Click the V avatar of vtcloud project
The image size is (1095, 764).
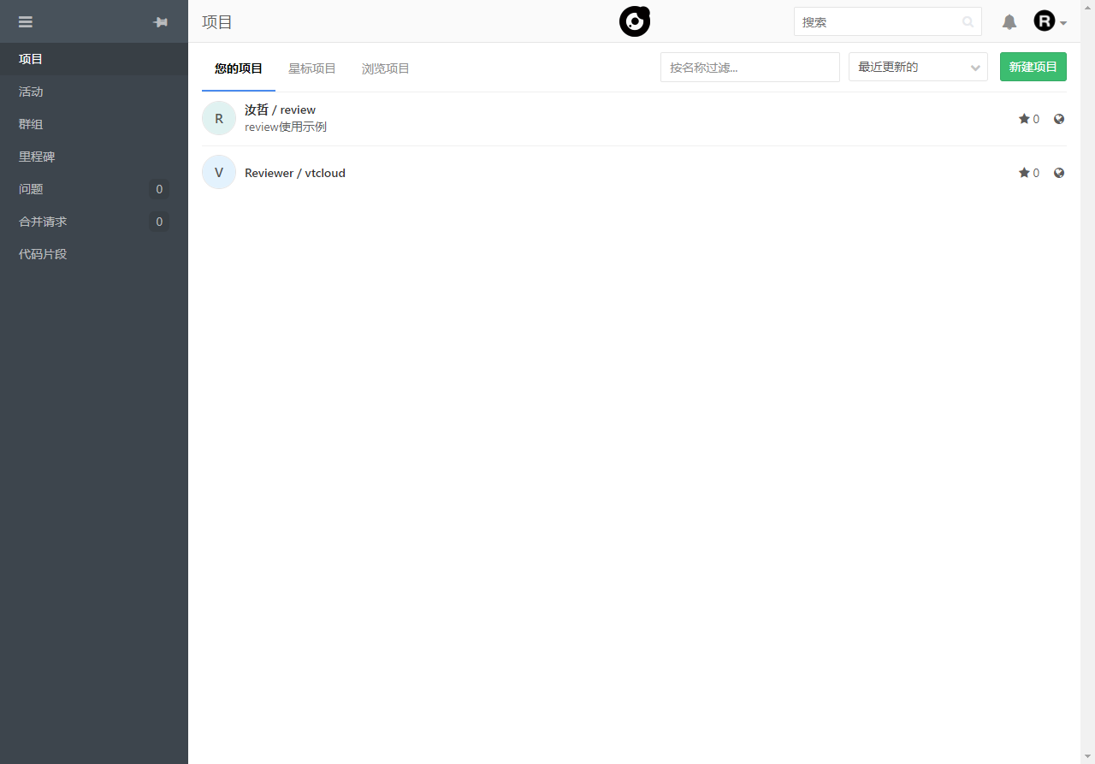(219, 172)
